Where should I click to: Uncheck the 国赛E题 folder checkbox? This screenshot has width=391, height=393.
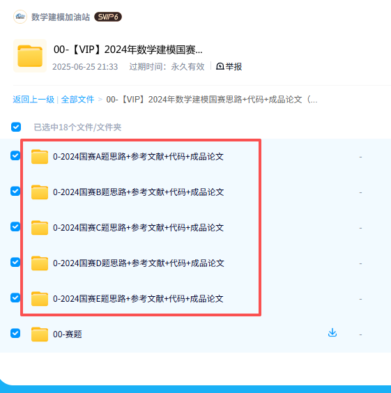click(15, 298)
